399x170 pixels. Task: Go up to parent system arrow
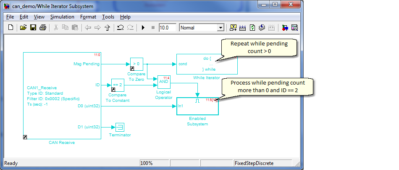point(107,27)
